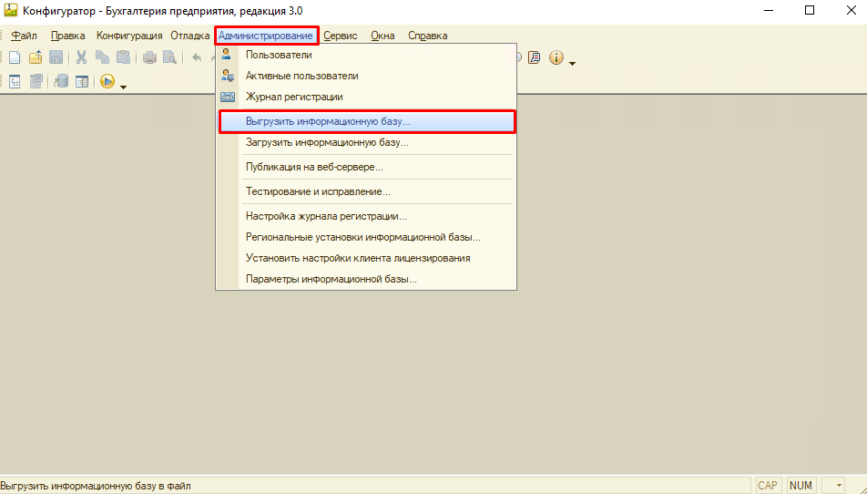Click the update database configuration cylinder icon

point(61,82)
